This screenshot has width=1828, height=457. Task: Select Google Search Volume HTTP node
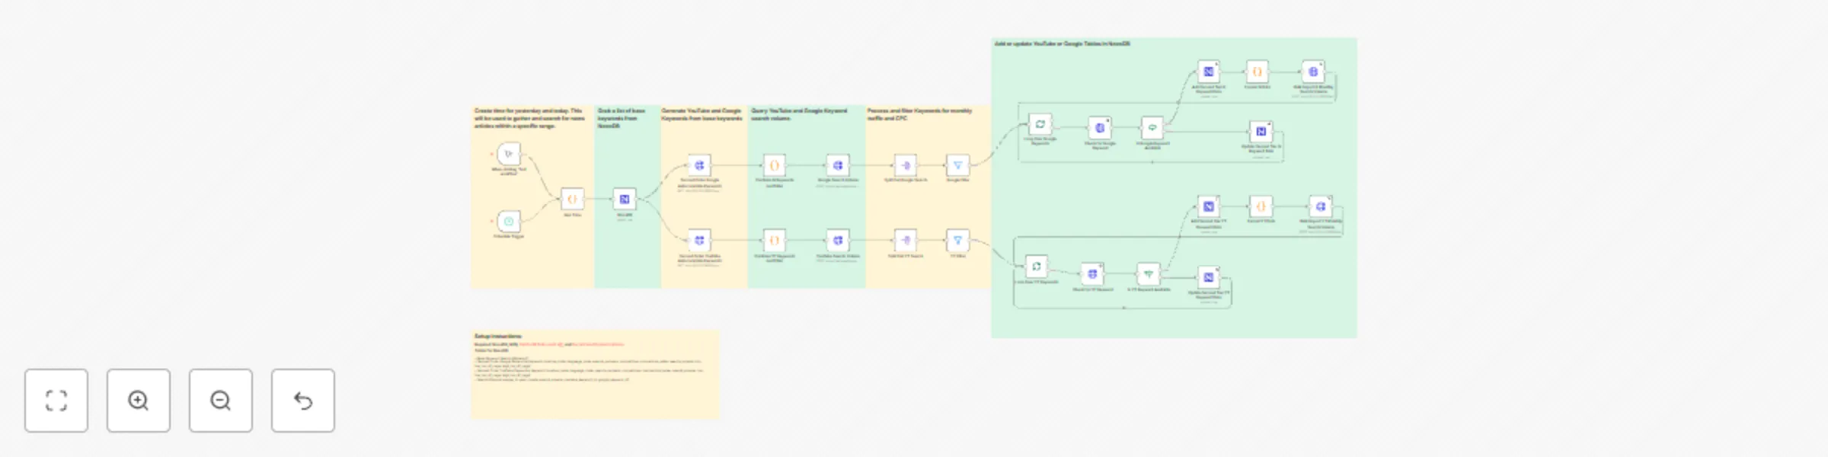838,165
